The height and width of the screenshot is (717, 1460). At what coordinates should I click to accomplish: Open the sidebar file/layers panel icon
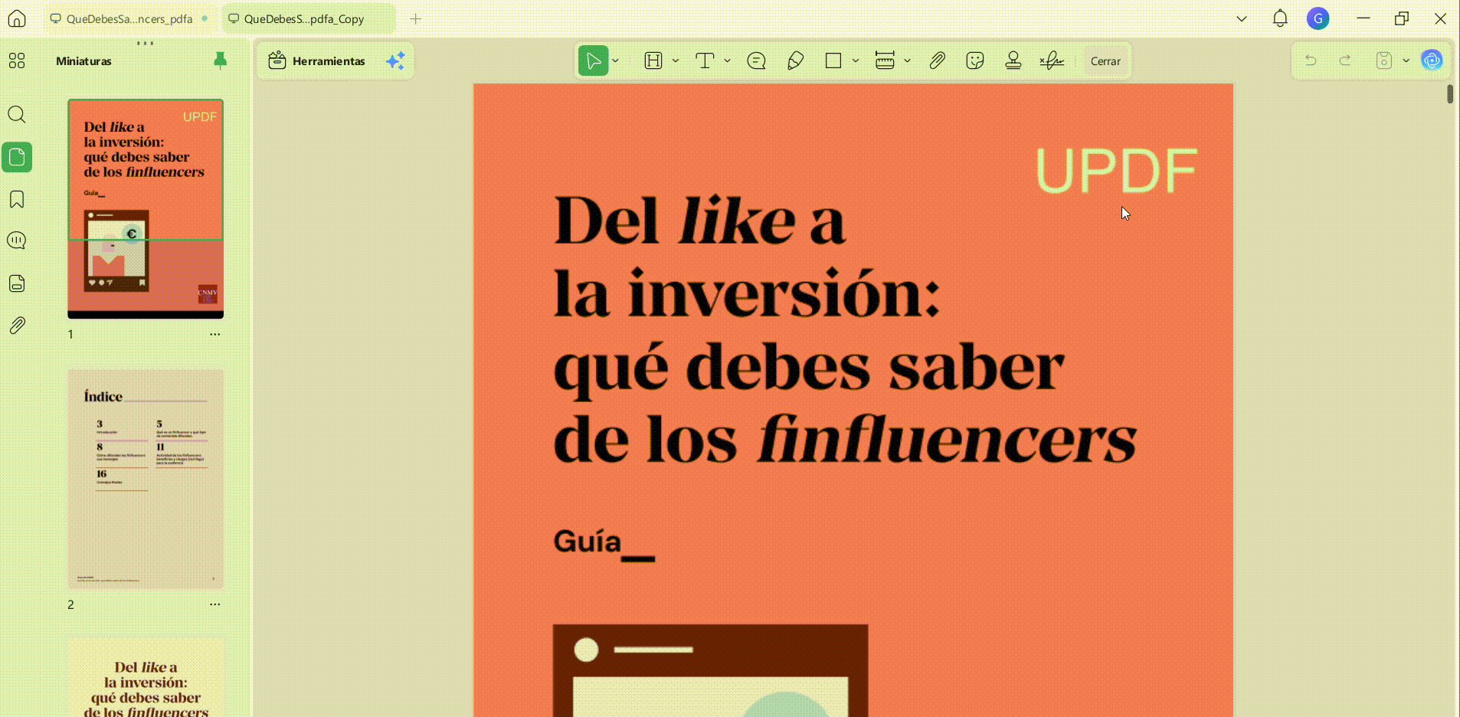click(17, 283)
